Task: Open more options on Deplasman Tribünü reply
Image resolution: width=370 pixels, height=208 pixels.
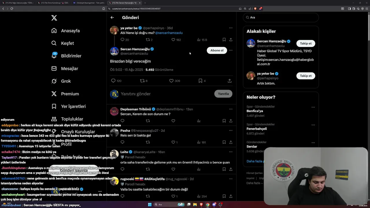Action: click(x=231, y=109)
